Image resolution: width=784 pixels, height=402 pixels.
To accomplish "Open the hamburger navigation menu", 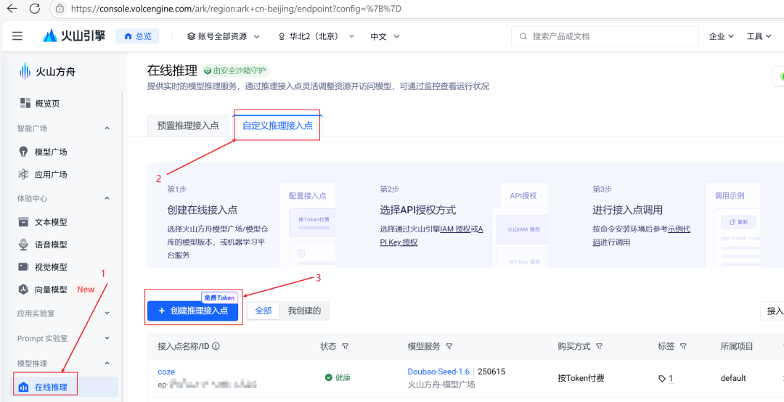I will point(17,36).
